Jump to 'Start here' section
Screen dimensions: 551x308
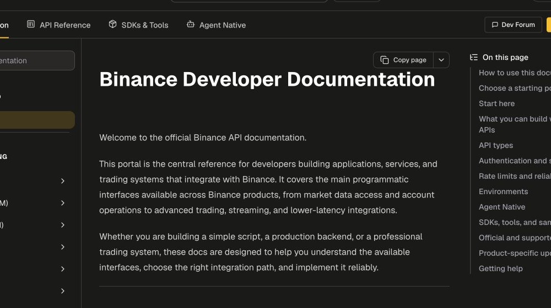[496, 103]
